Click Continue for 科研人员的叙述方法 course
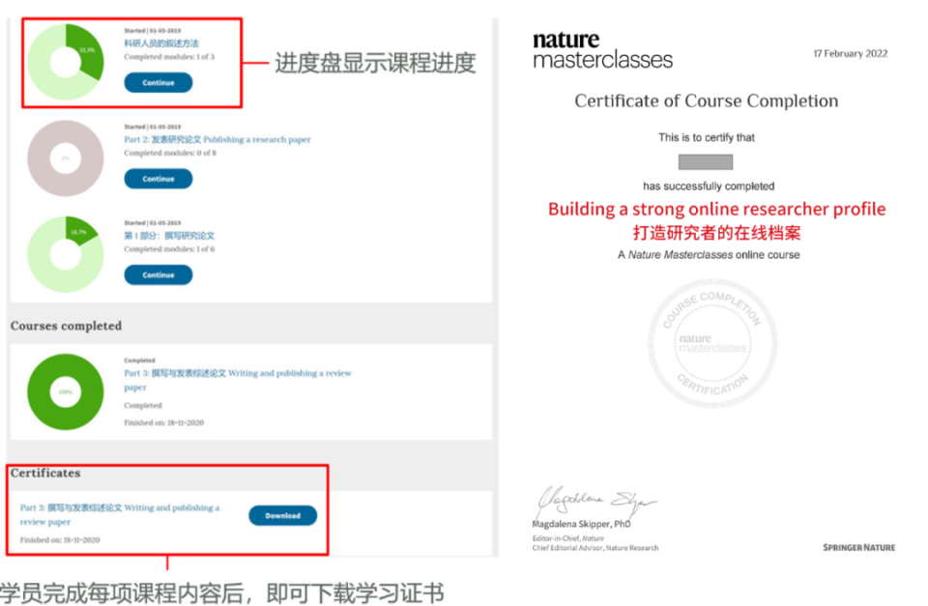The image size is (928, 606). click(x=158, y=83)
